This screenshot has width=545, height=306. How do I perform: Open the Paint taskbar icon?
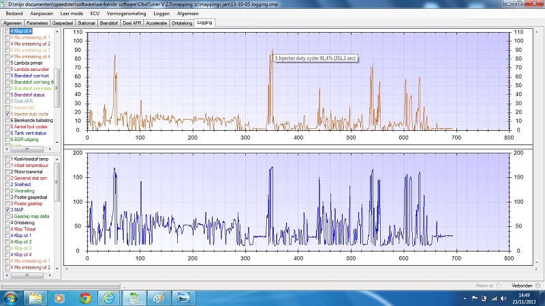point(159,298)
